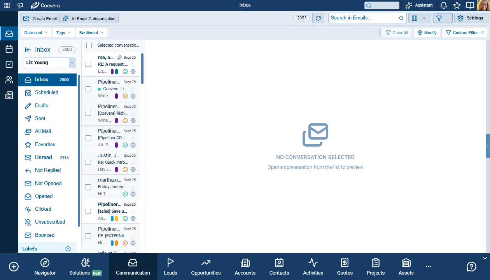Click the orange tag on 'RE: [EXTERNA...' email
This screenshot has height=280, width=490.
(116, 243)
